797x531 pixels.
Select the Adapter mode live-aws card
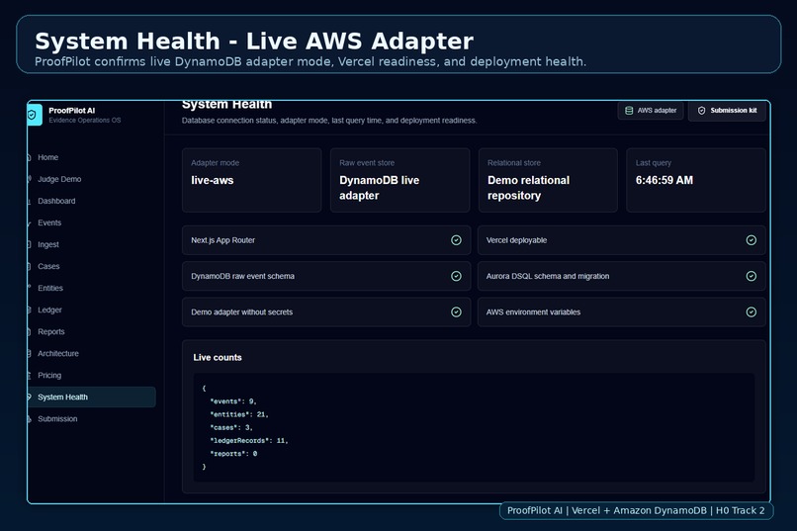251,180
